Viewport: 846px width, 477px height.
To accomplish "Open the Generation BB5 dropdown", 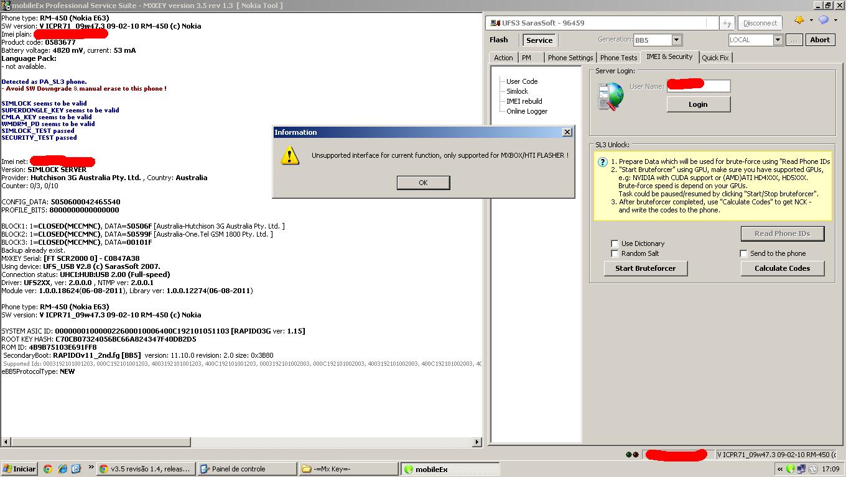I will (x=676, y=40).
